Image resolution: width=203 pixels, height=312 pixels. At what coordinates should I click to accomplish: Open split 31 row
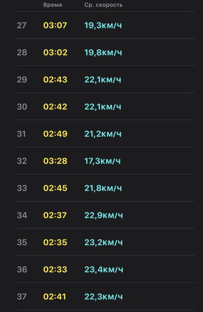coord(106,133)
